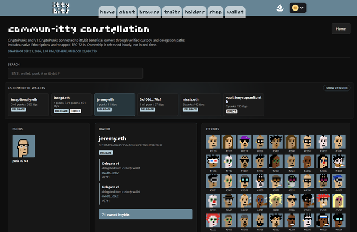This screenshot has width=357, height=232.
Task: Click the snapshot date and Ethereum block line
Action: point(53,51)
